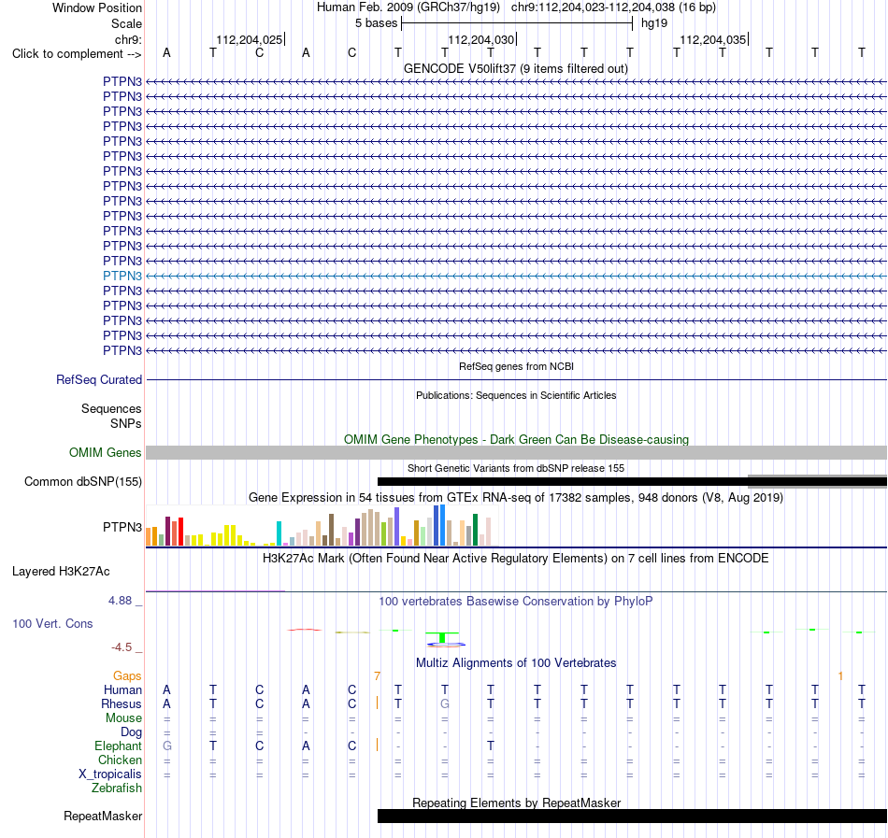The height and width of the screenshot is (838, 888).
Task: Open 'Short Genetic Variants from dbSNP release 155' title
Action: tap(516, 468)
